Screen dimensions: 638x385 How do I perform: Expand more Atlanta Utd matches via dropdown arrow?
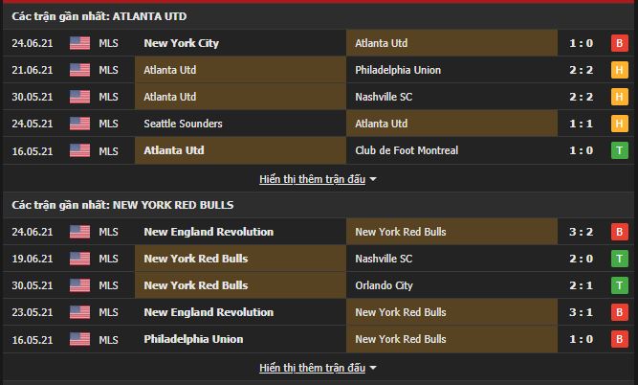point(373,179)
